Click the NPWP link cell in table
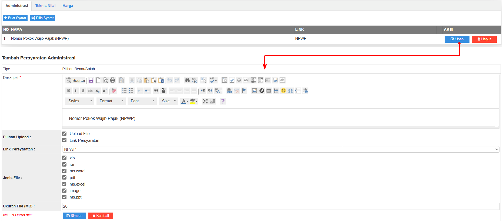This screenshot has width=503, height=222. [365, 39]
